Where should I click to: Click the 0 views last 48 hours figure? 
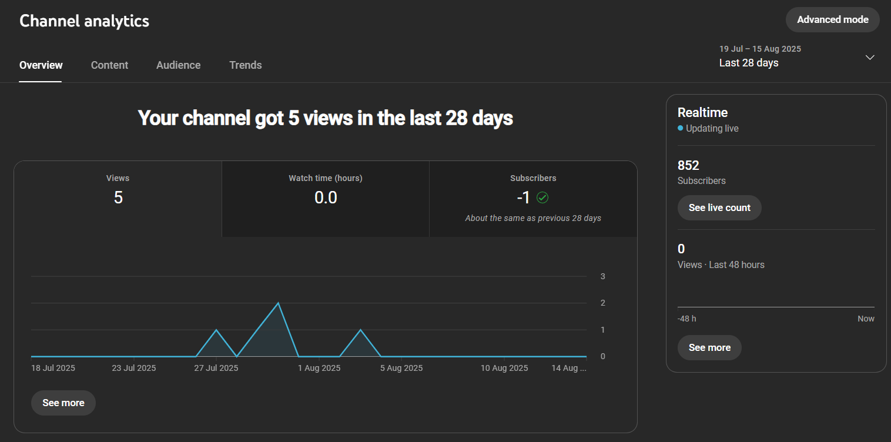pyautogui.click(x=681, y=249)
